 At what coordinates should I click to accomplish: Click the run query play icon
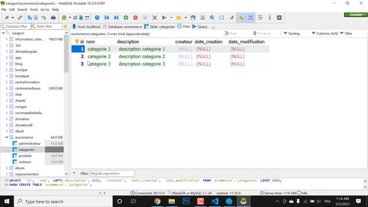tap(164, 18)
